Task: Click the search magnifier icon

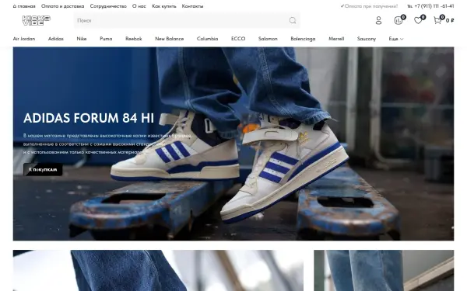Action: [293, 20]
